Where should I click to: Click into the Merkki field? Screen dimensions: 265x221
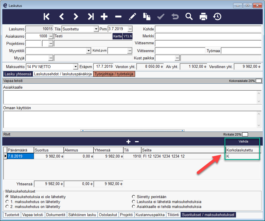208,36
